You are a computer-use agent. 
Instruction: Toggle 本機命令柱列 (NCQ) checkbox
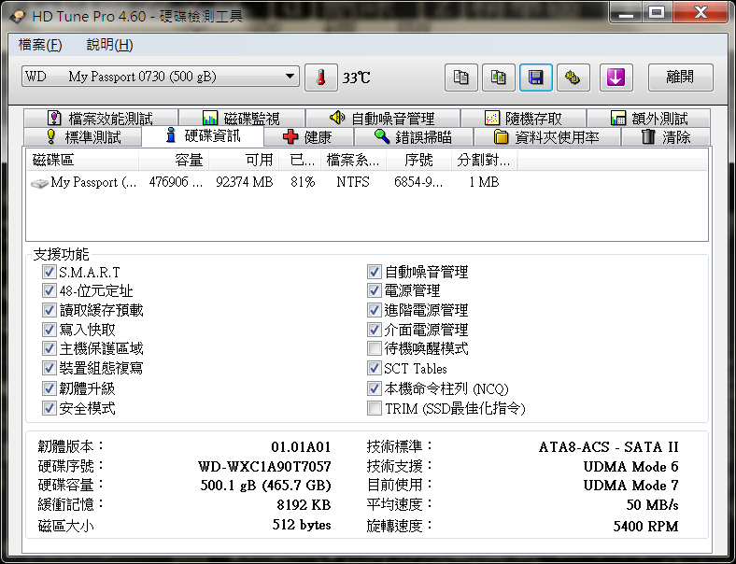[375, 388]
